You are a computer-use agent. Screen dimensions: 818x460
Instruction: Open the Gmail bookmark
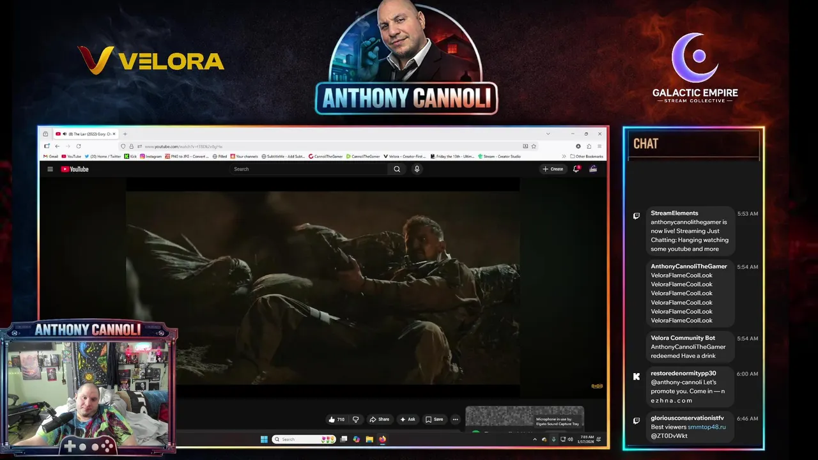click(x=50, y=157)
